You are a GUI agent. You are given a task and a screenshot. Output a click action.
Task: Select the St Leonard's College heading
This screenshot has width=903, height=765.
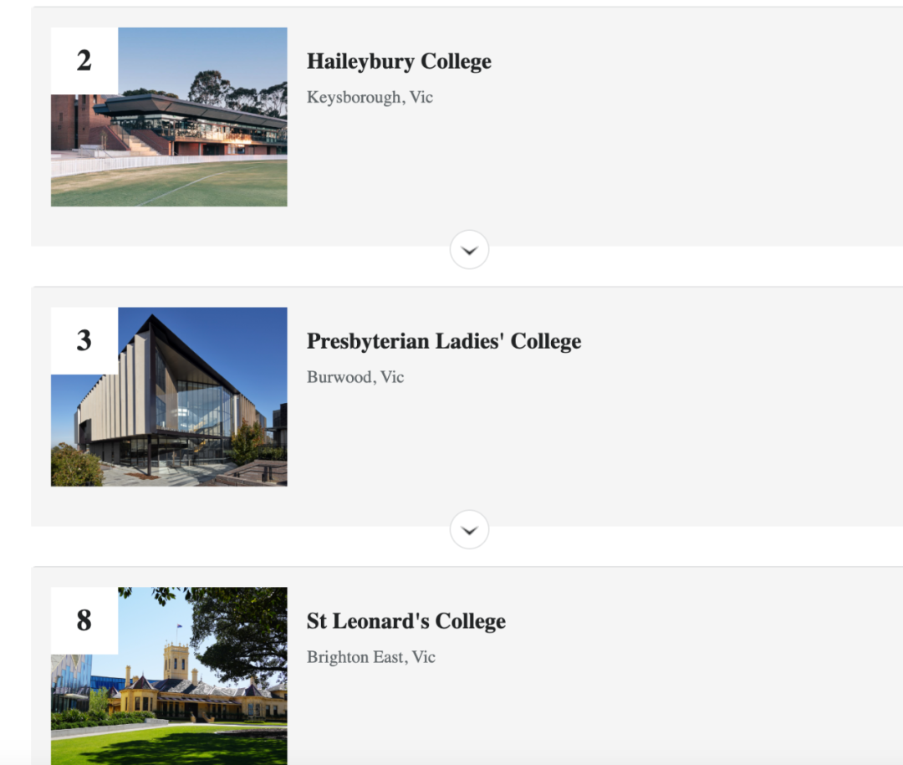pos(406,621)
